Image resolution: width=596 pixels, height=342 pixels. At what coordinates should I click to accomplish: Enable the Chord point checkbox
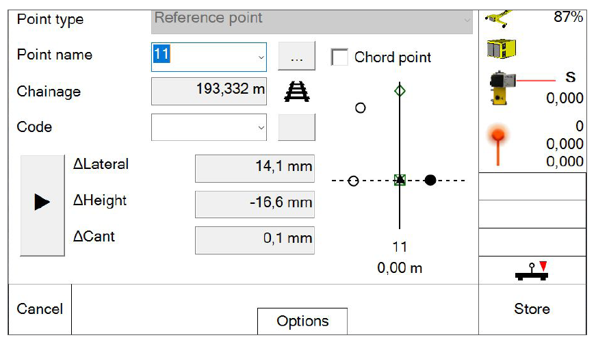[339, 57]
